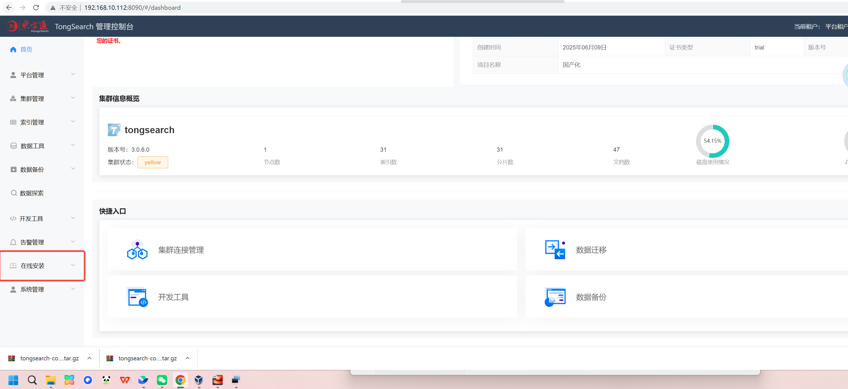
Task: Open WPS Office from taskbar
Action: 125,380
